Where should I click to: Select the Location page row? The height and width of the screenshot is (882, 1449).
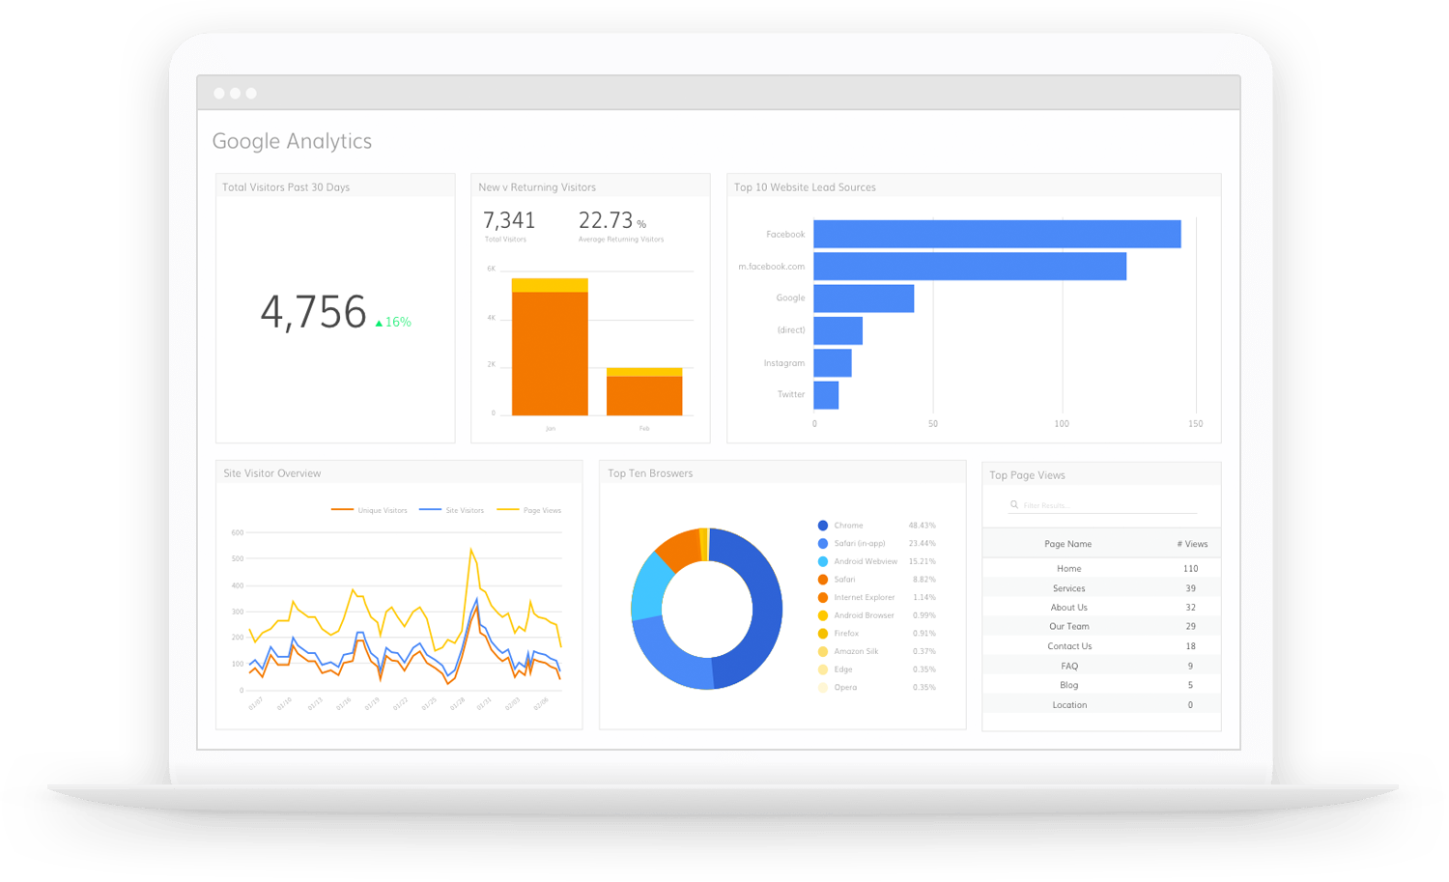click(x=1101, y=705)
